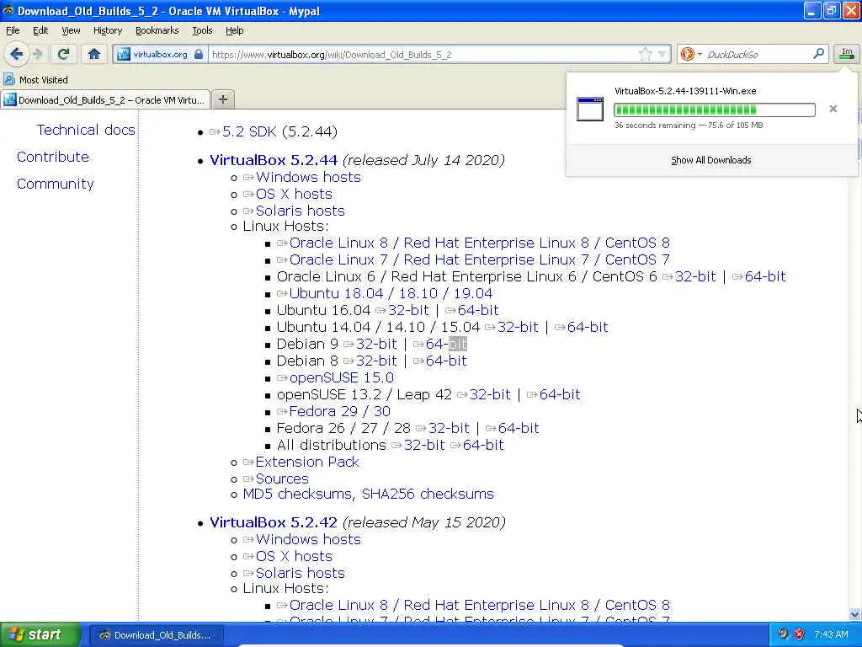The image size is (862, 647).
Task: Download Ubuntu 14.04 64-bit package
Action: pos(587,328)
